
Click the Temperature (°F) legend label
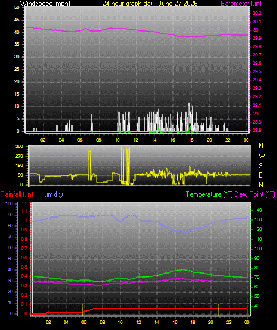pyautogui.click(x=209, y=194)
